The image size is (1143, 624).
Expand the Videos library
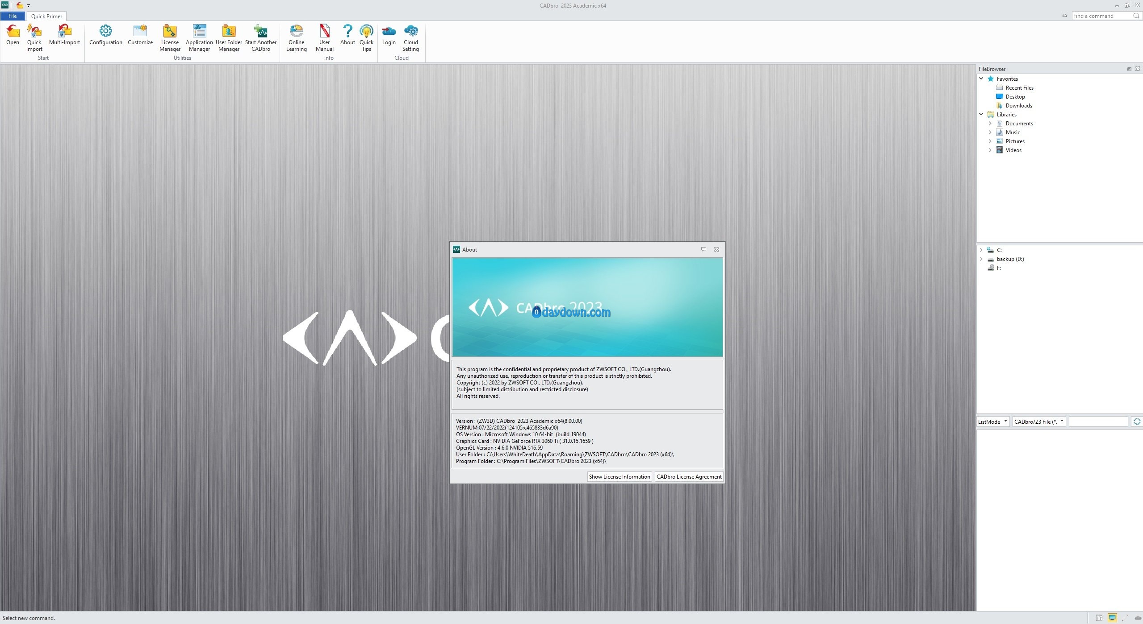990,150
